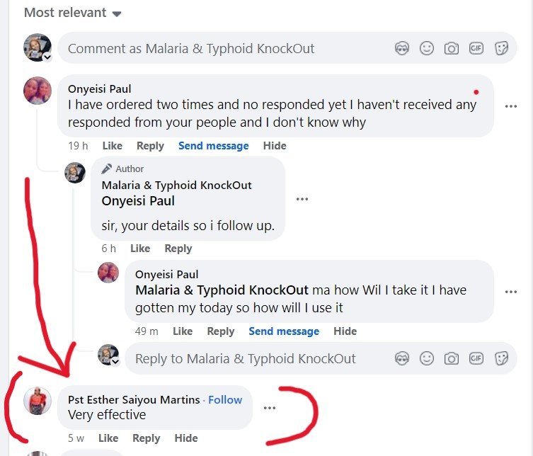Attach photo using top comment camera icon
533x456 pixels.
coord(451,48)
